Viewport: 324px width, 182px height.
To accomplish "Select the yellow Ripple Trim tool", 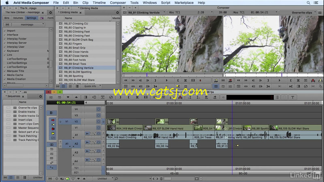I will [x=53, y=133].
